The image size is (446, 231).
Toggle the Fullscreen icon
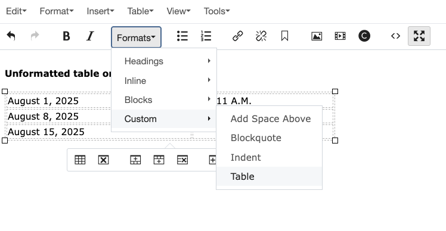pos(419,36)
